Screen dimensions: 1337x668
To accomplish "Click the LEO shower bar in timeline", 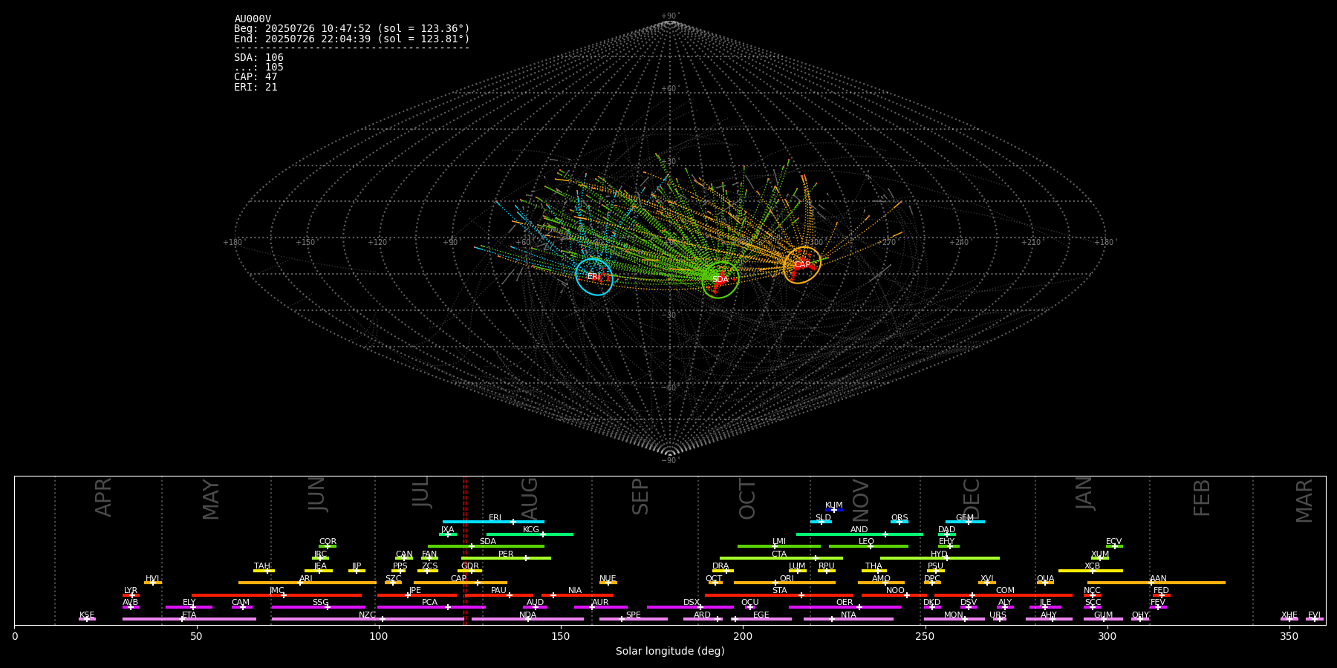I will point(868,546).
